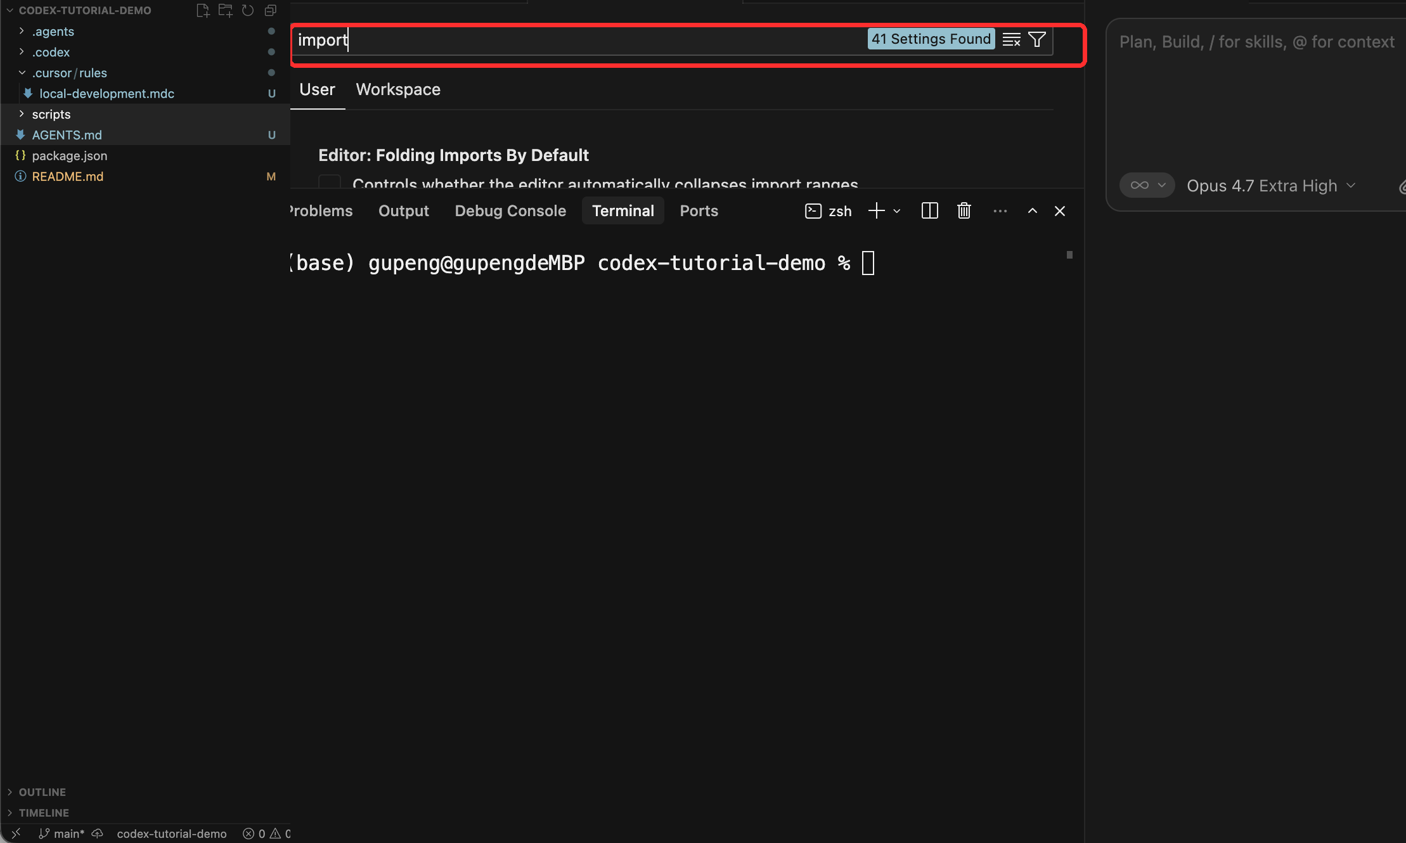Click the terminal scrollbar marker

click(x=1069, y=255)
